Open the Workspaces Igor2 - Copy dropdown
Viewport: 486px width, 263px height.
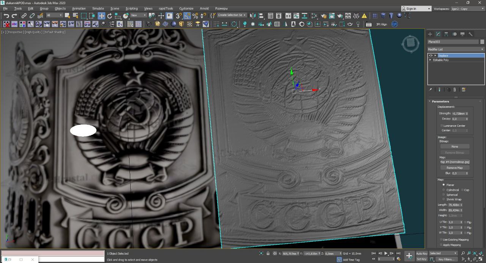pyautogui.click(x=468, y=9)
